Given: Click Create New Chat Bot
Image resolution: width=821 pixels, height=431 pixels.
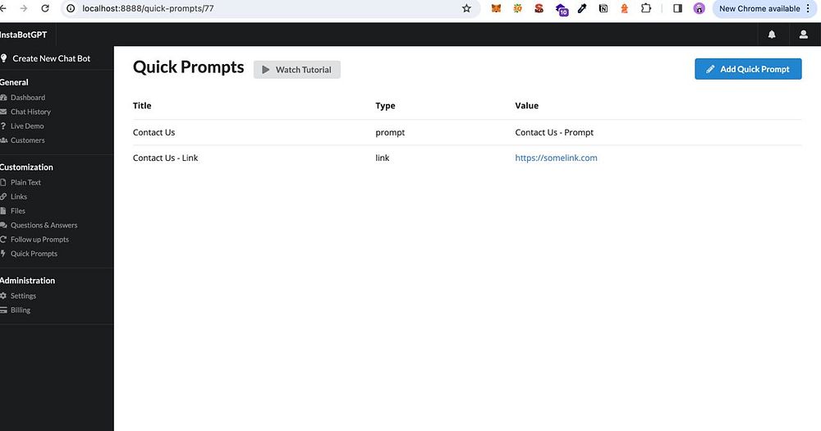Looking at the screenshot, I should click(51, 58).
